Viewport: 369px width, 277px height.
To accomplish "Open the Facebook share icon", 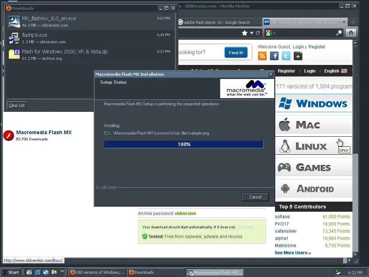I will 274,56.
